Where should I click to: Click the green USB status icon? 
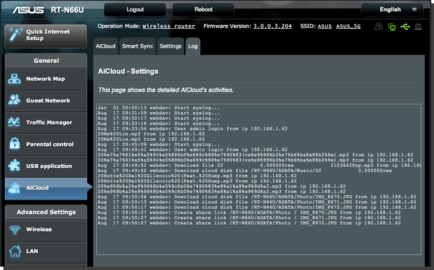coord(404,27)
